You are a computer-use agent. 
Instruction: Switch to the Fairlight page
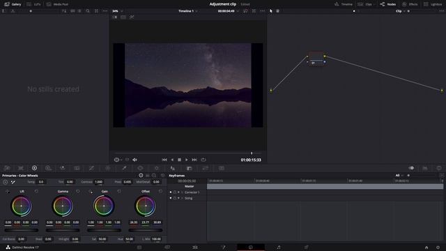[x=279, y=248]
